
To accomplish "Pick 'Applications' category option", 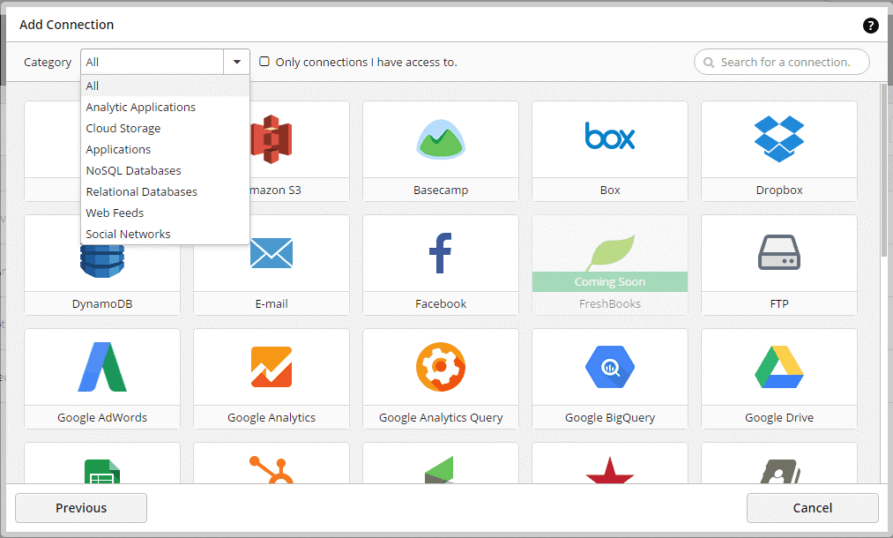I will click(x=165, y=149).
